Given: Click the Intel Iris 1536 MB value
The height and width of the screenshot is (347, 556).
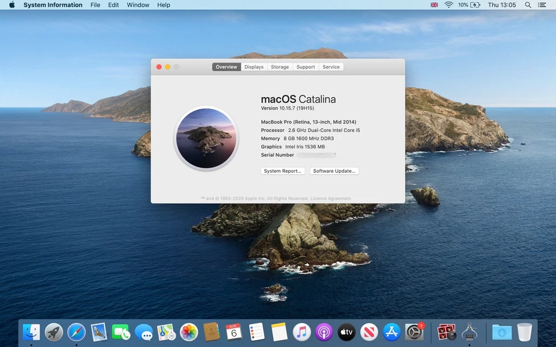Looking at the screenshot, I should 305,146.
